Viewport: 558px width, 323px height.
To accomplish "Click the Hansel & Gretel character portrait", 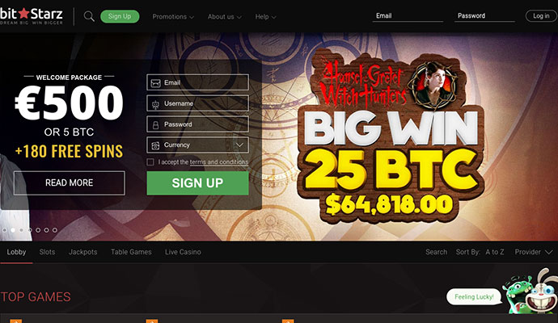I will [433, 85].
